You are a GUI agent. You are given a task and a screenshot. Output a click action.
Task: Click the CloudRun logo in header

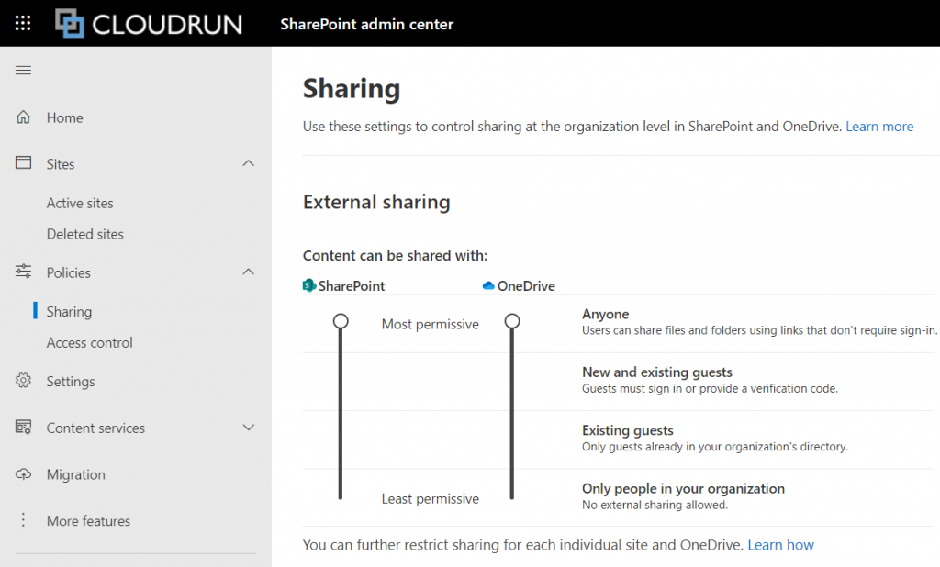149,24
